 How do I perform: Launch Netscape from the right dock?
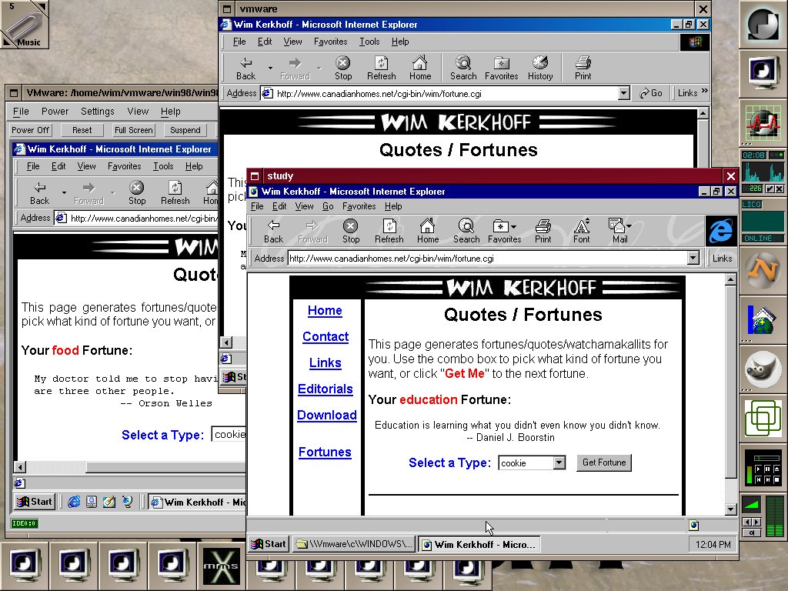point(763,269)
